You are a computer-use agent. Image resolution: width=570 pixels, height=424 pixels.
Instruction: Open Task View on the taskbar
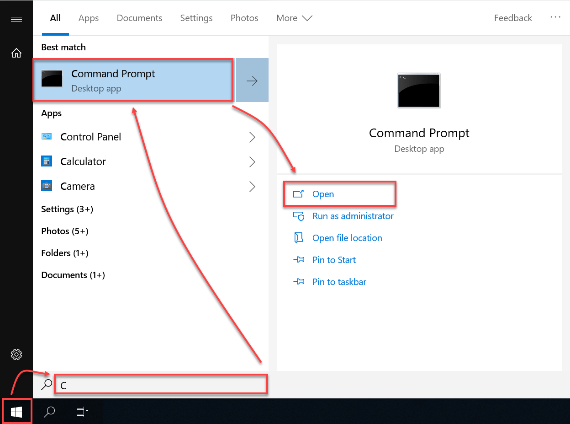pos(82,412)
